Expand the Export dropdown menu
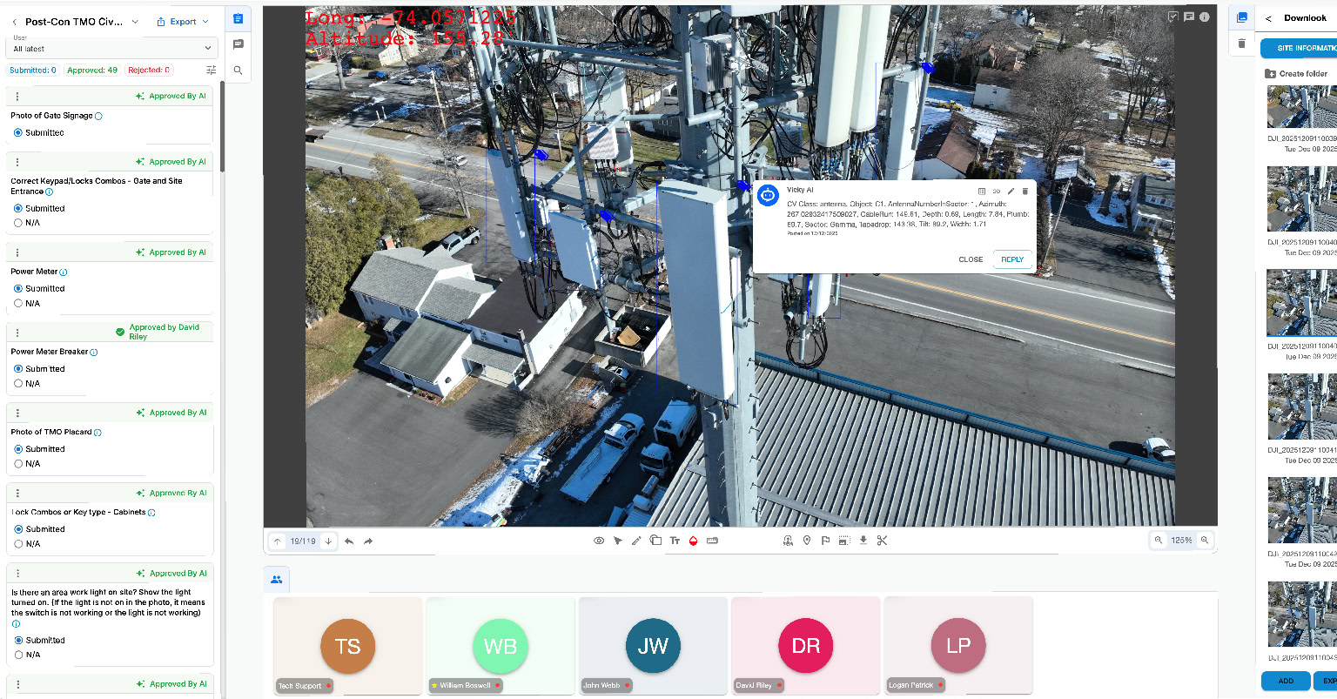This screenshot has height=699, width=1337. click(183, 22)
